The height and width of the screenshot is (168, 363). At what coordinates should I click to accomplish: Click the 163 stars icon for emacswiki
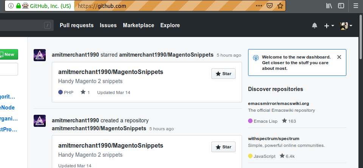284,121
